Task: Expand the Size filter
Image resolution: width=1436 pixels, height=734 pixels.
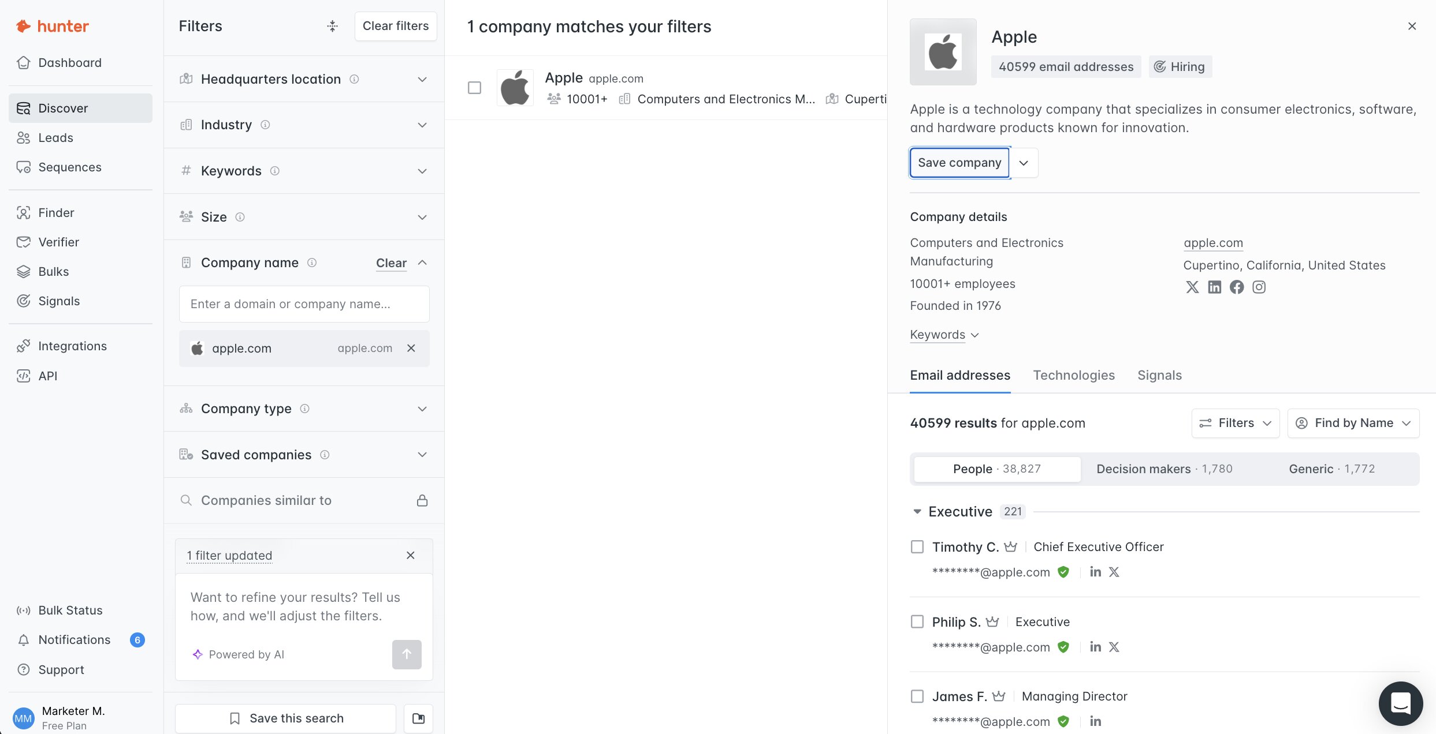Action: coord(422,217)
